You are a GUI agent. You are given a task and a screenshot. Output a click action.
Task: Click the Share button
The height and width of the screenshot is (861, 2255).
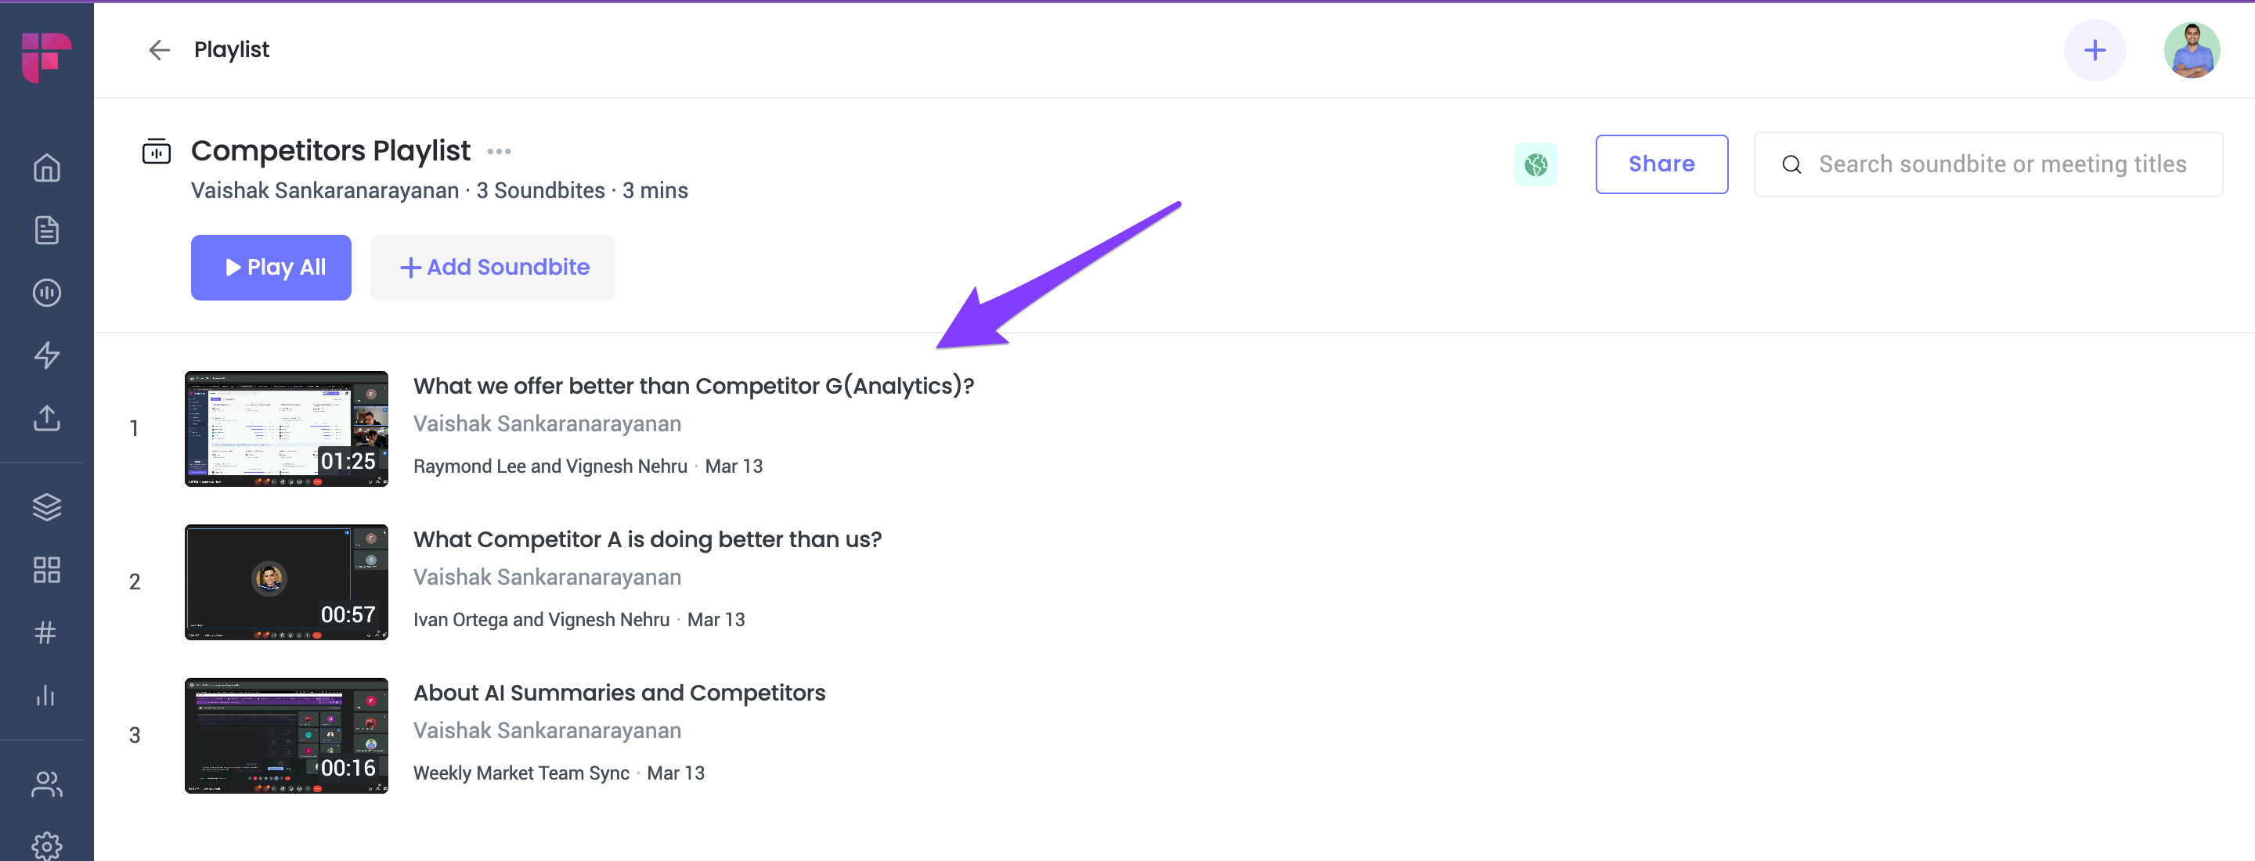pyautogui.click(x=1661, y=164)
